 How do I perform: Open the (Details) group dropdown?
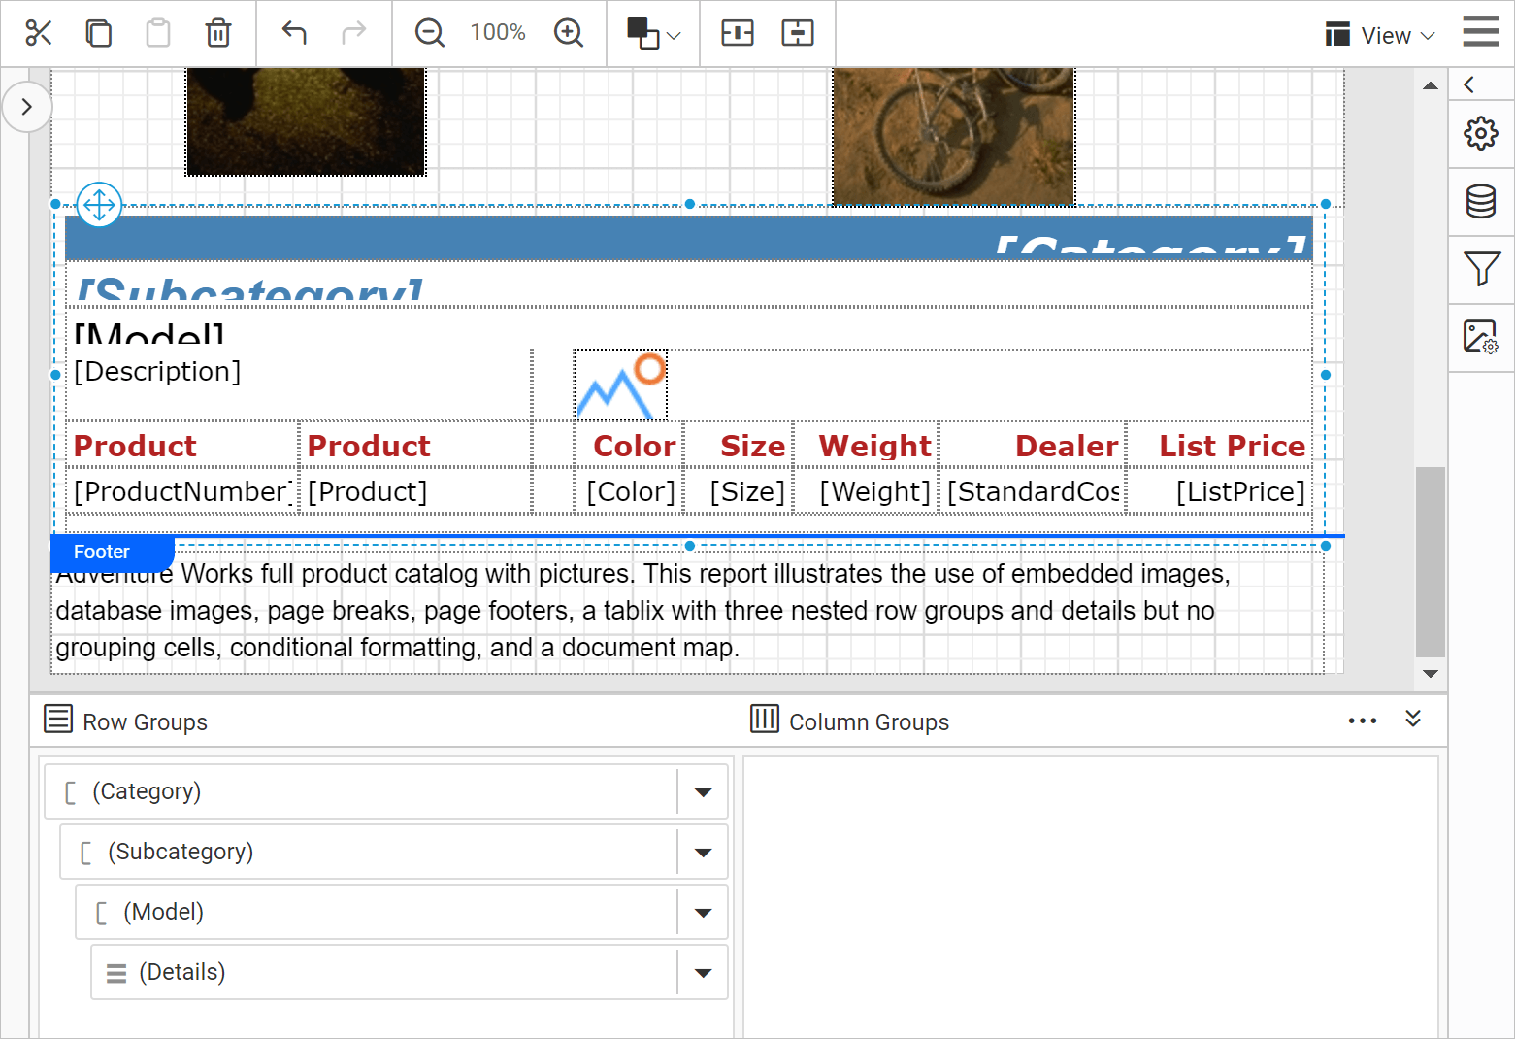point(704,973)
